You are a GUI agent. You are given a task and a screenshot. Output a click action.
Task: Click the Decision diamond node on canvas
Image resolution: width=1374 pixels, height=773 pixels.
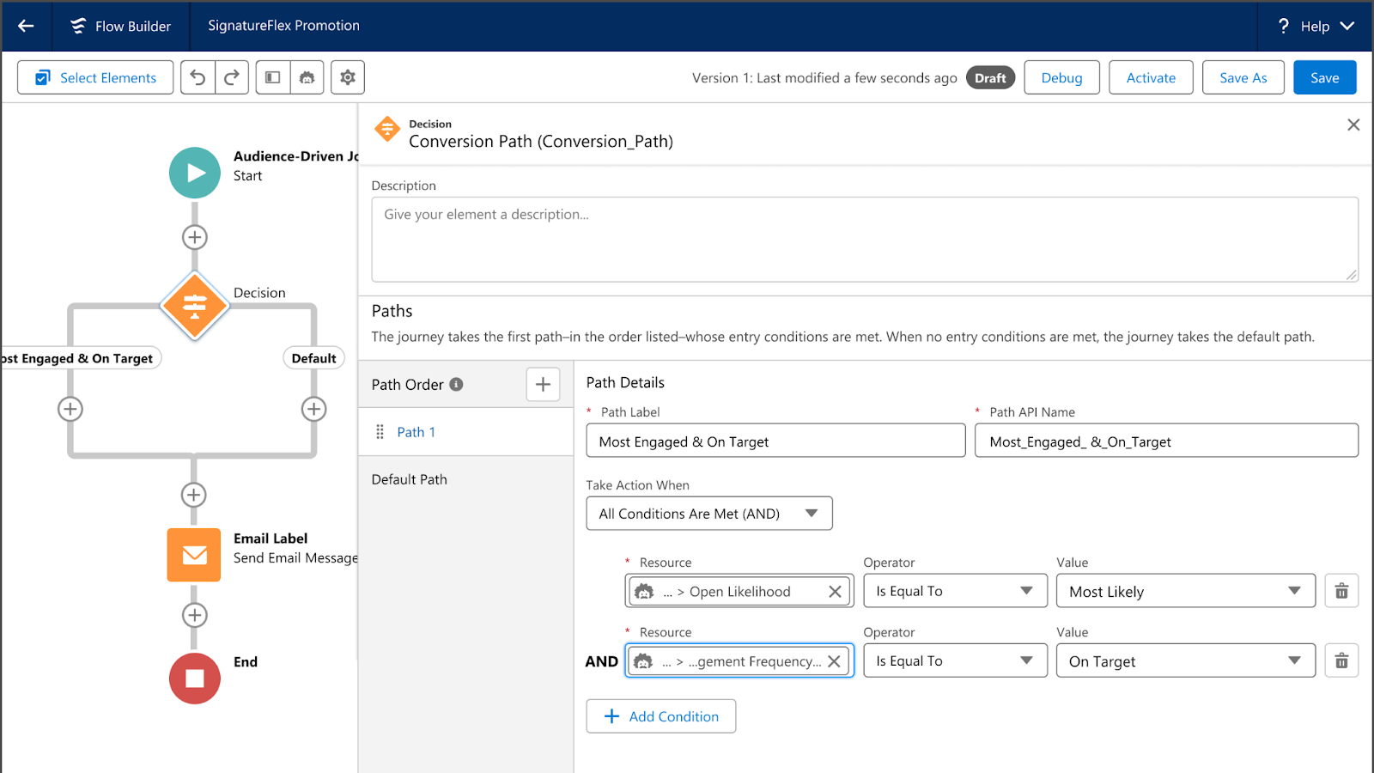195,306
